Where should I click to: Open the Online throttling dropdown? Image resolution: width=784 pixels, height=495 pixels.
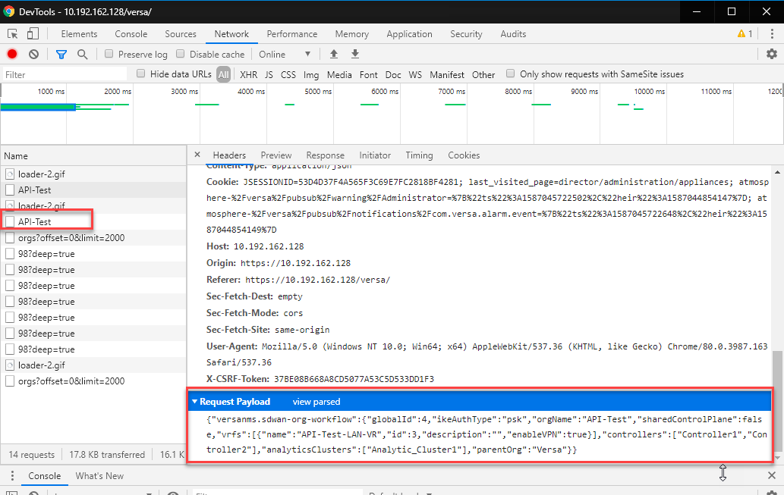pos(284,54)
